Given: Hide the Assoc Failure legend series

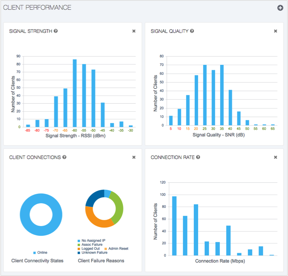Looking at the screenshot, I should (91, 244).
